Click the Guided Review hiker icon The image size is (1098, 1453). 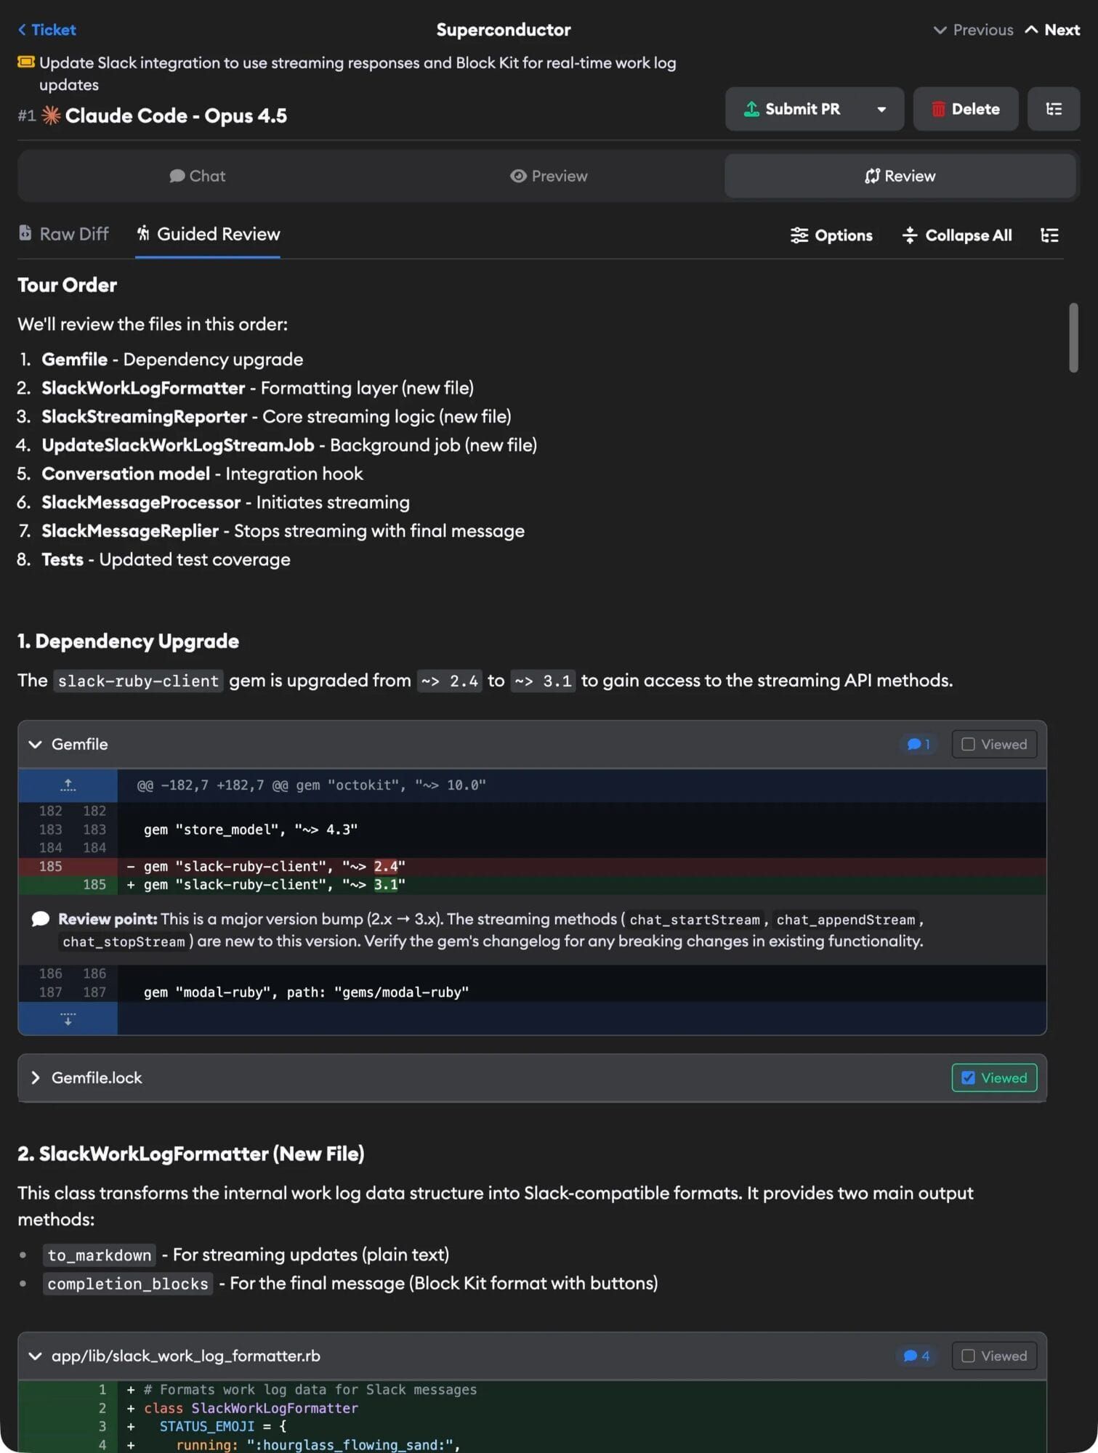pyautogui.click(x=144, y=233)
